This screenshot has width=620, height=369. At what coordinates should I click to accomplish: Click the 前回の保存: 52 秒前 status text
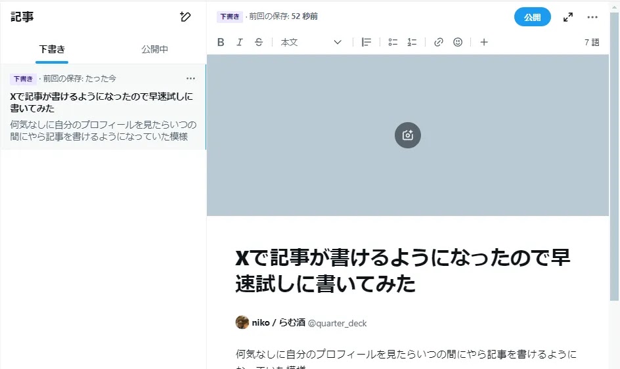tap(283, 16)
